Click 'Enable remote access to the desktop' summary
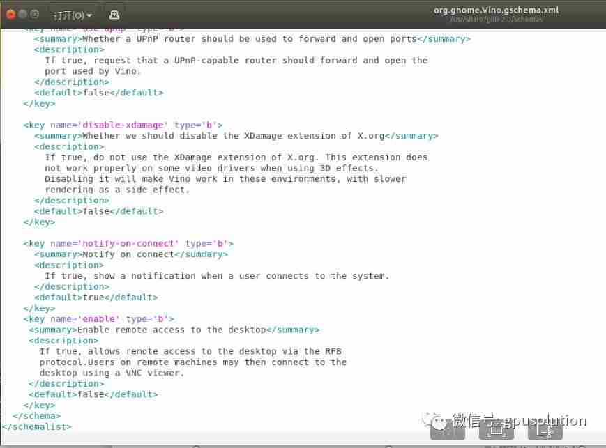This screenshot has width=606, height=448. click(x=174, y=330)
